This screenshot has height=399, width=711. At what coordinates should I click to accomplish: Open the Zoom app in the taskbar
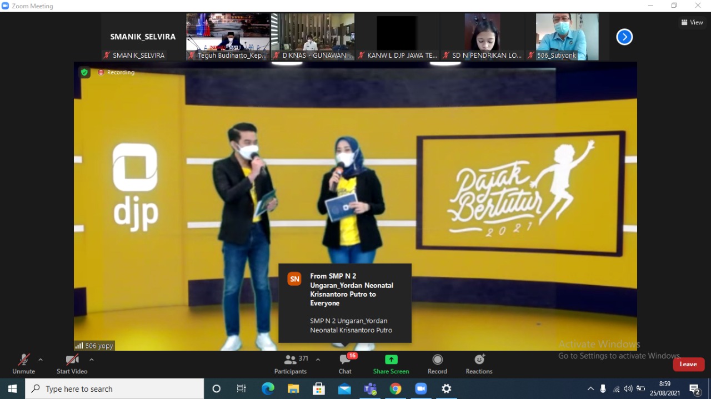421,389
